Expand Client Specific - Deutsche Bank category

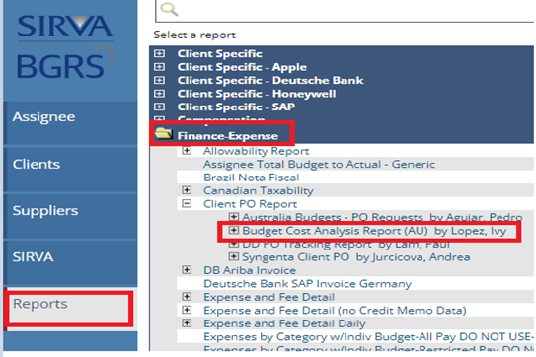(159, 80)
